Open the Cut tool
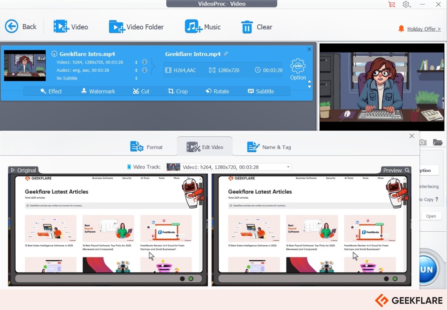This screenshot has height=310, width=447. click(141, 91)
